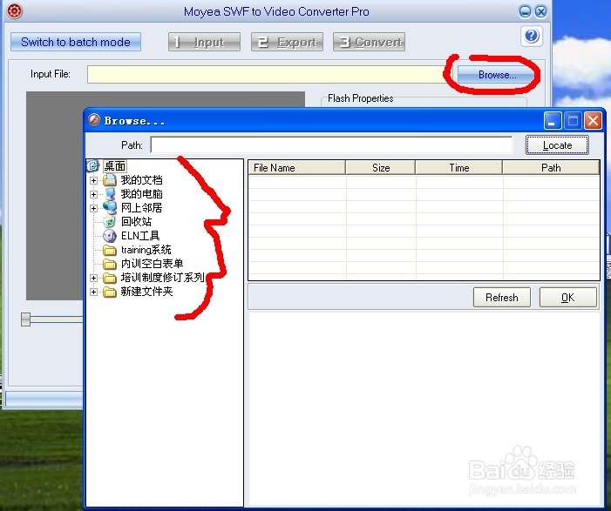Expand the 新建文件夹 tree node
The width and height of the screenshot is (611, 511).
click(x=93, y=292)
